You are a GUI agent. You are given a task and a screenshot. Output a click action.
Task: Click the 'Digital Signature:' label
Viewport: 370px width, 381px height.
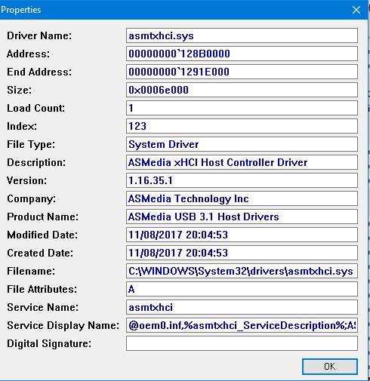click(49, 343)
